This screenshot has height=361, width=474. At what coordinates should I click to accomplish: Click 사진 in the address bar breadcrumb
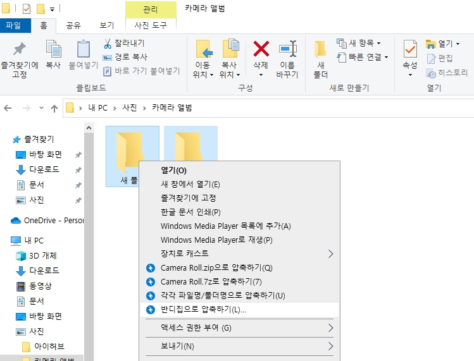click(x=129, y=108)
